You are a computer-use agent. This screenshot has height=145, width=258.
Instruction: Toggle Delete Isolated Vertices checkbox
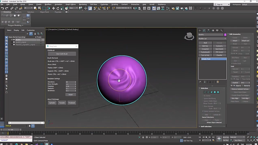pyautogui.click(x=203, y=111)
